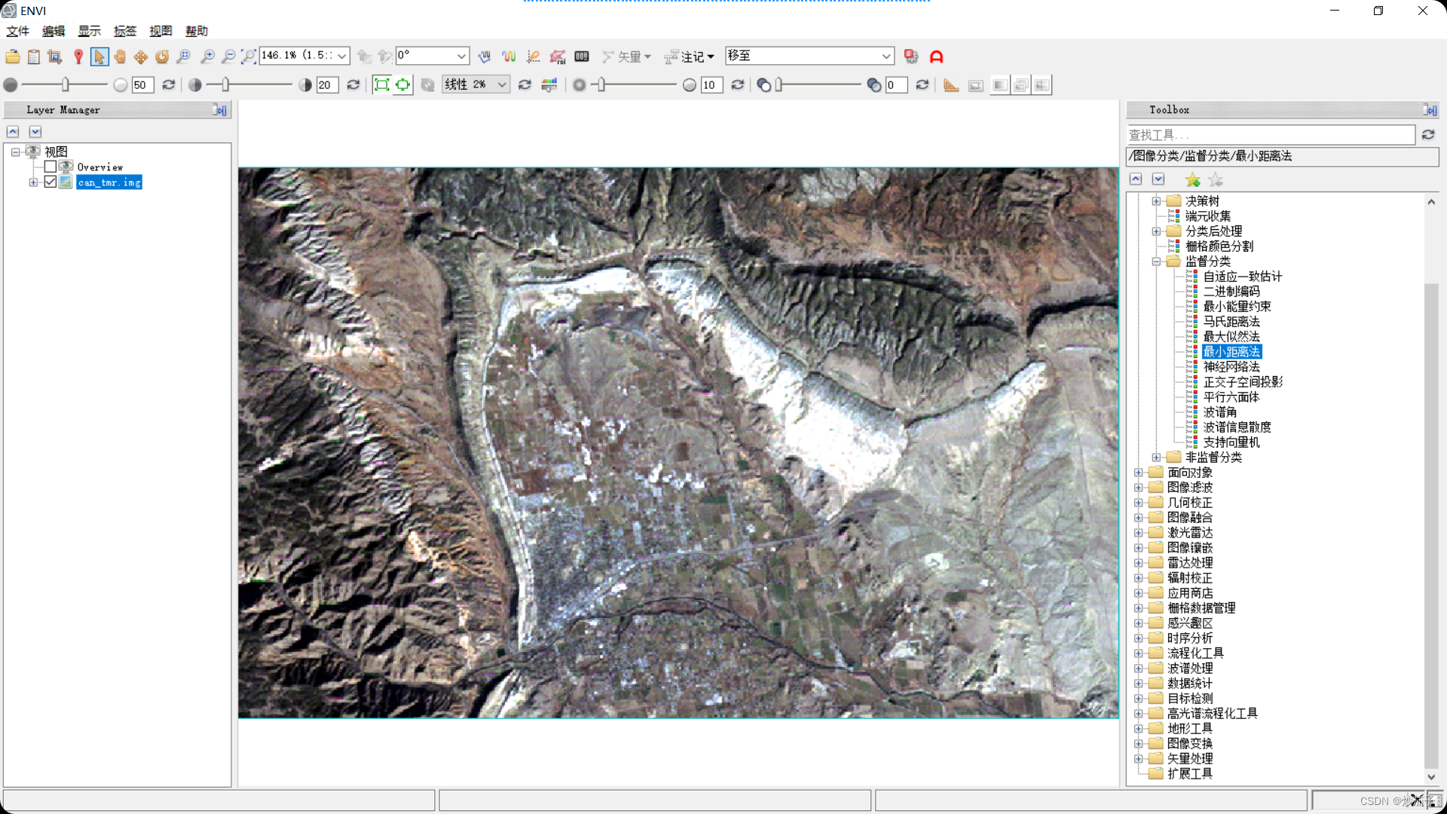The image size is (1447, 814).
Task: Click the Zoom to full extent icon
Action: pos(249,57)
